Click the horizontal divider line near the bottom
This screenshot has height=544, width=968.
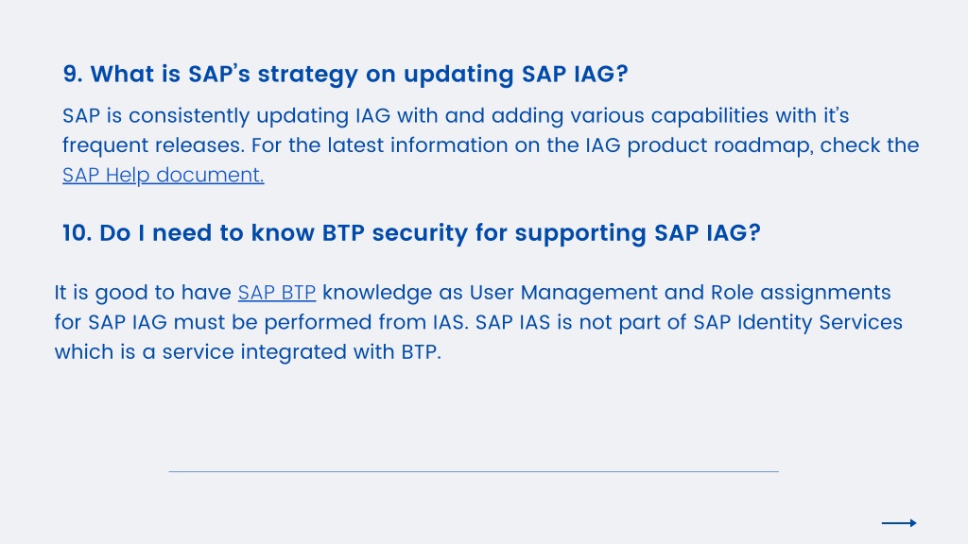[x=474, y=472]
